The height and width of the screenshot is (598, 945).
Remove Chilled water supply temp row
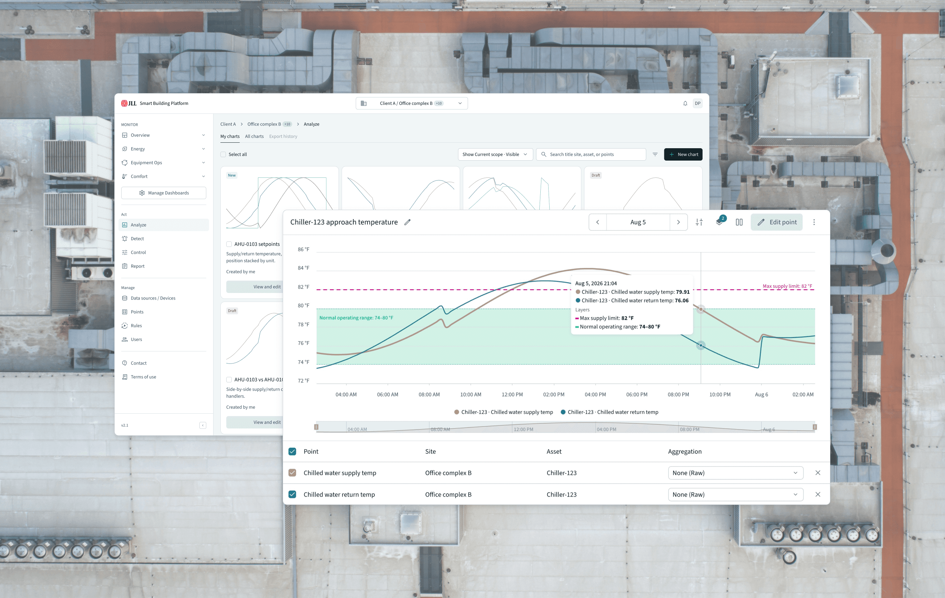(818, 472)
